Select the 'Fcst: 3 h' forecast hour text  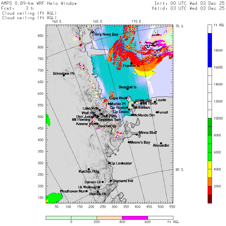[17, 8]
